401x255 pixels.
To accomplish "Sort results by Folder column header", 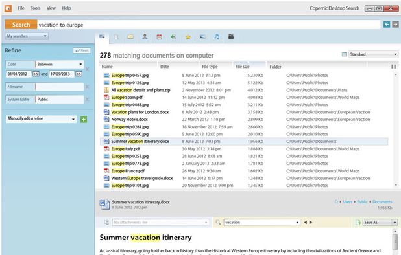I will (275, 67).
